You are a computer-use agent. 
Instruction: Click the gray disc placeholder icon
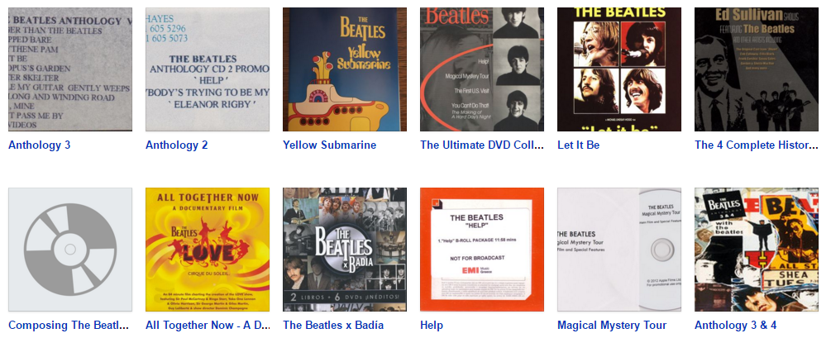pyautogui.click(x=70, y=250)
